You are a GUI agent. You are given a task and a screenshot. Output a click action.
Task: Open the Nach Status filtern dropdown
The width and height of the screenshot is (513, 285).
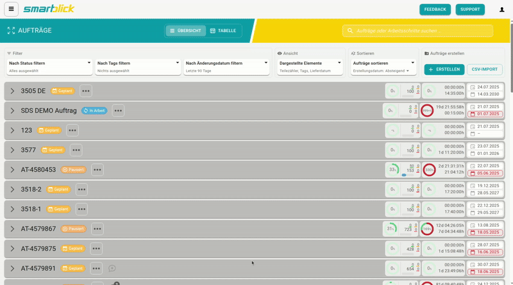(50, 63)
